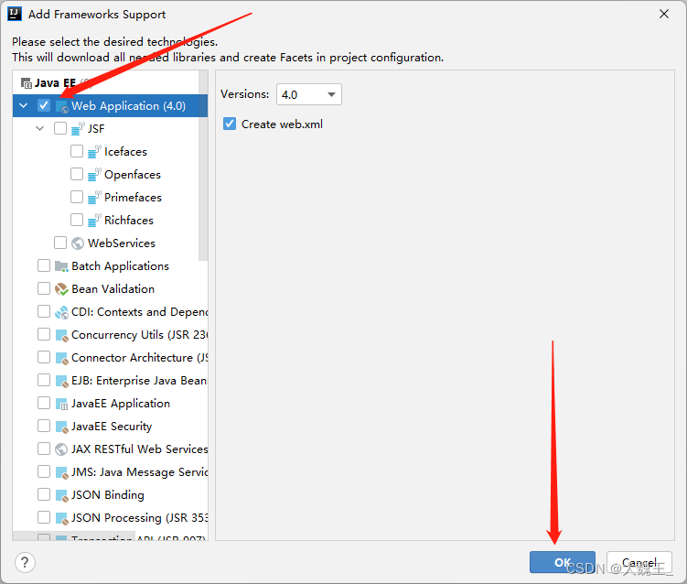Check the JavaEE Application checkbox
This screenshot has height=584, width=687.
44,403
